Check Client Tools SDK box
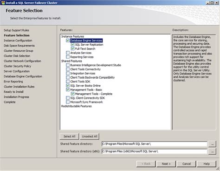Image resolution: width=220 pixels, height=171 pixels. click(68, 82)
